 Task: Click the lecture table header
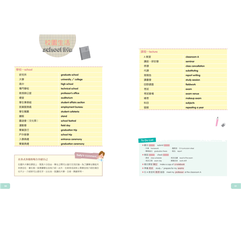coord(149,52)
